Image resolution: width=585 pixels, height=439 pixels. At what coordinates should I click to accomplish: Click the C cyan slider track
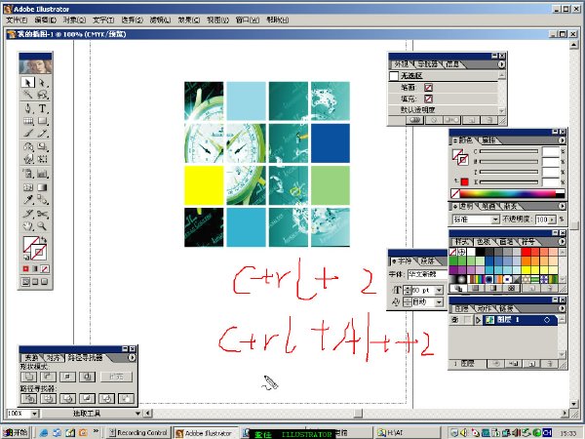pos(509,151)
